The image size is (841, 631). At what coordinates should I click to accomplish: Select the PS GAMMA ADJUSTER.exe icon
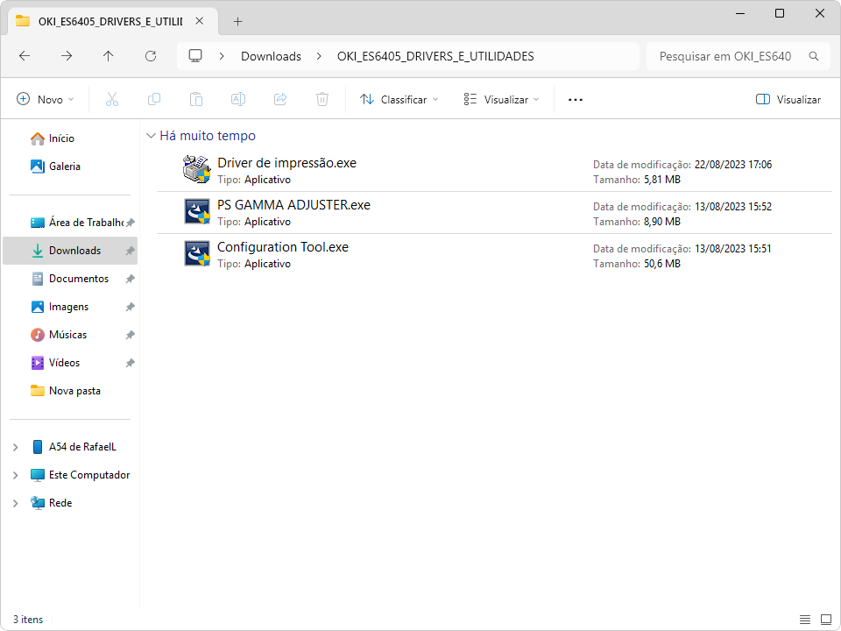point(197,211)
